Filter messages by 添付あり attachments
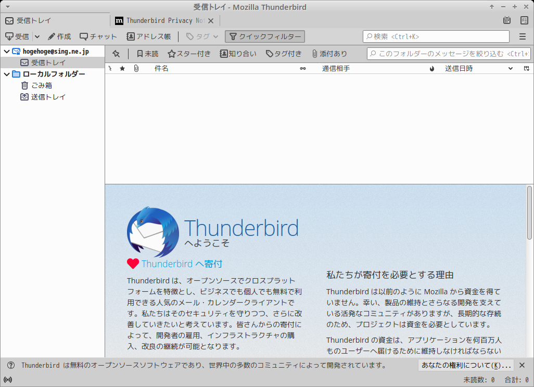534x387 pixels. pyautogui.click(x=329, y=54)
